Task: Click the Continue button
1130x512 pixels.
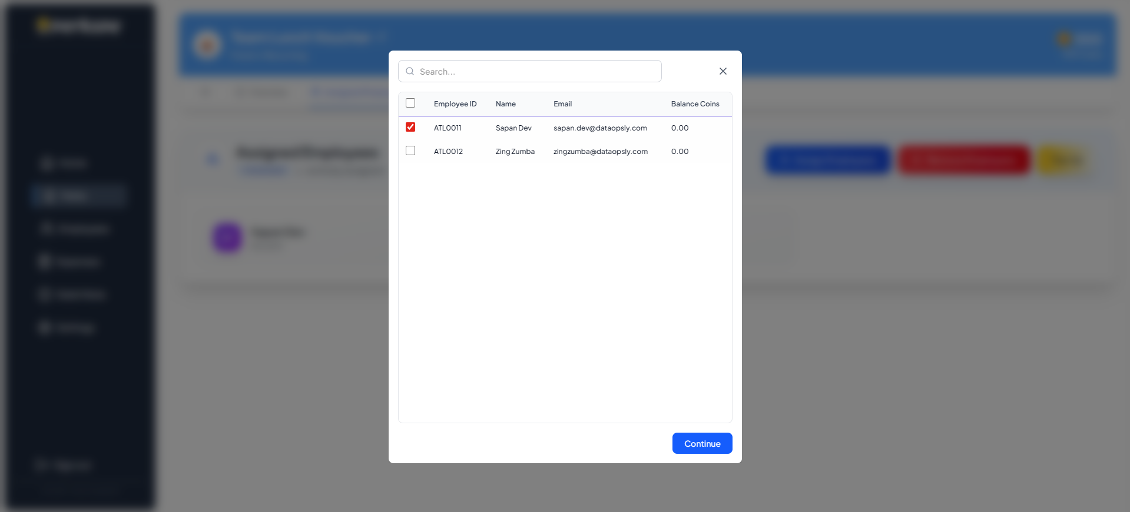Action: point(702,443)
